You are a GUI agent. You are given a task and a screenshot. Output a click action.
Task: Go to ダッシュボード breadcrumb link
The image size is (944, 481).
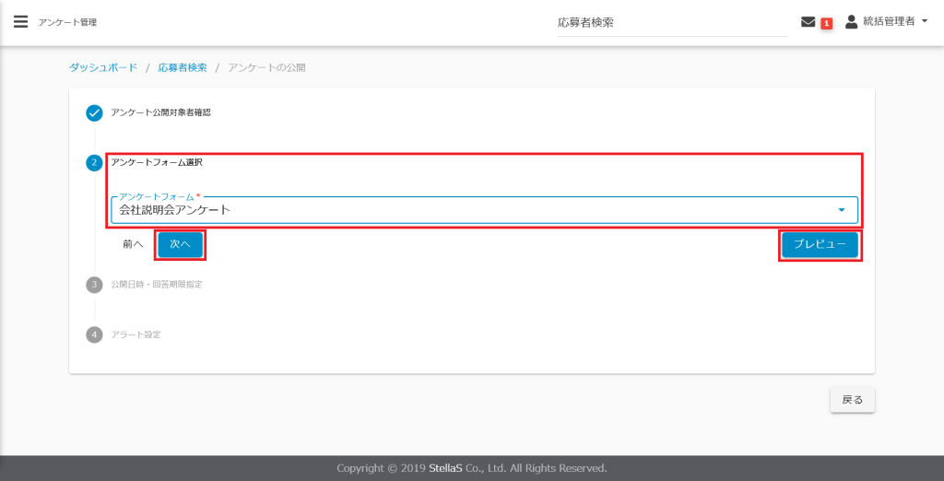tap(103, 68)
